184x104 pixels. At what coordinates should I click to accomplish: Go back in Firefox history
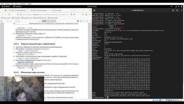click(2, 14)
